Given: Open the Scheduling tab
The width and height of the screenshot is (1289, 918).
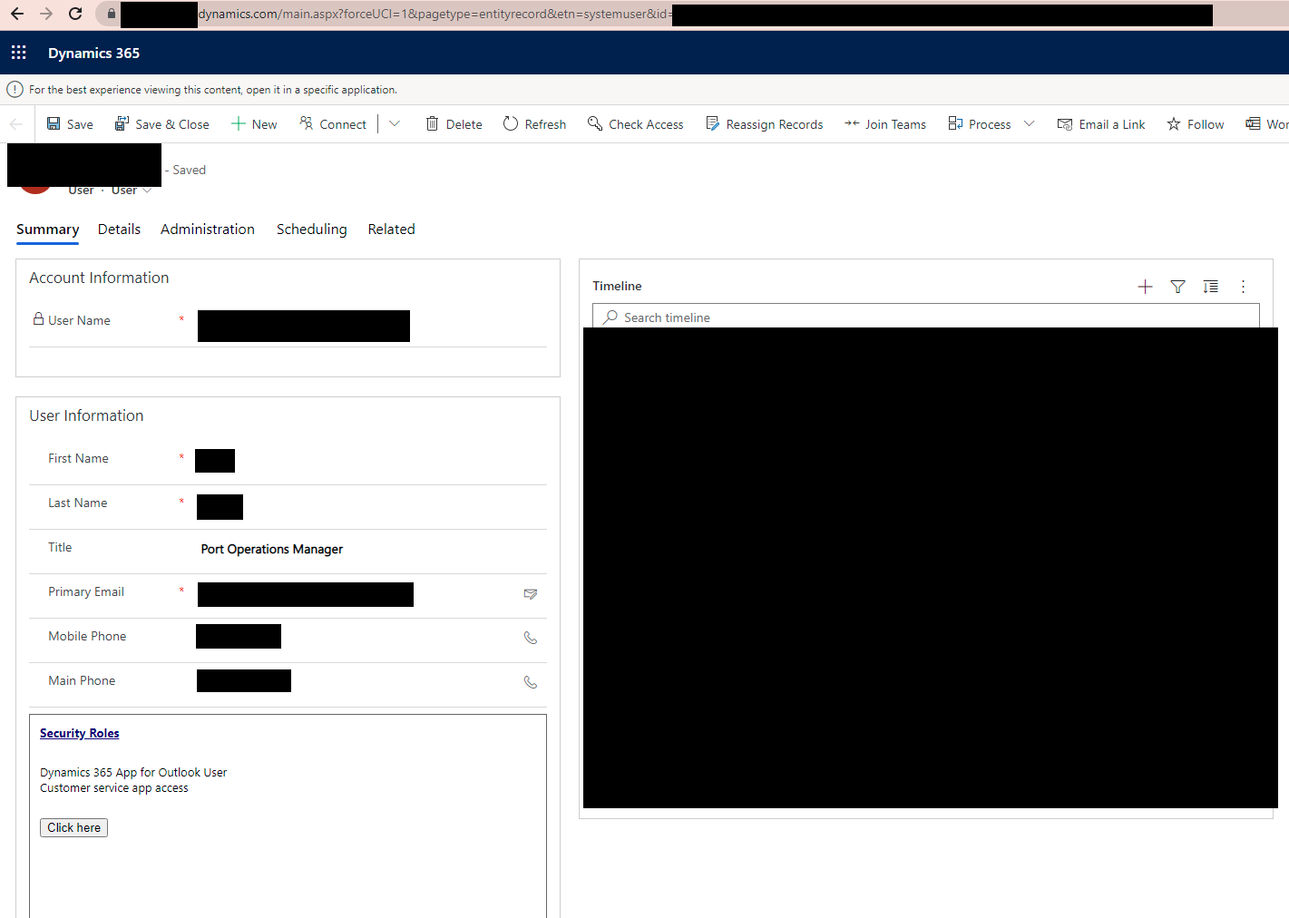Looking at the screenshot, I should 311,229.
